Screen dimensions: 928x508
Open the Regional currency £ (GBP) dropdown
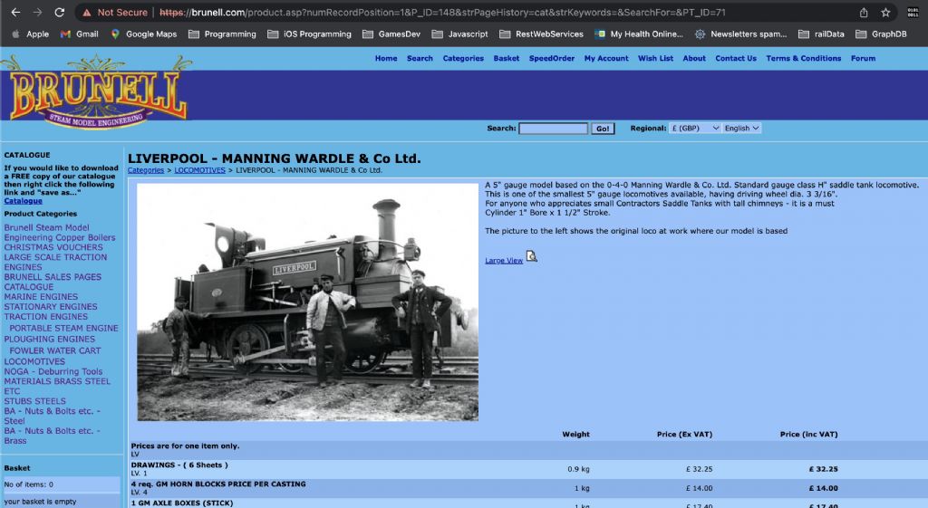(695, 128)
